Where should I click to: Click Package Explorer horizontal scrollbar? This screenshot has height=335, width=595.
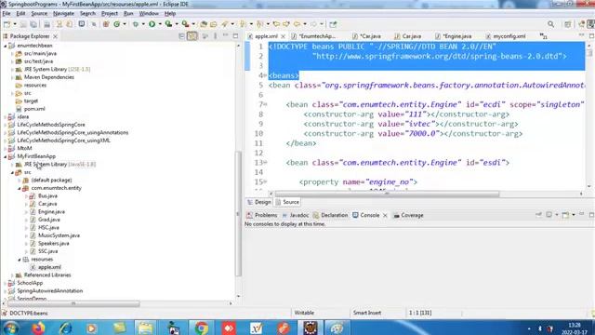click(73, 304)
